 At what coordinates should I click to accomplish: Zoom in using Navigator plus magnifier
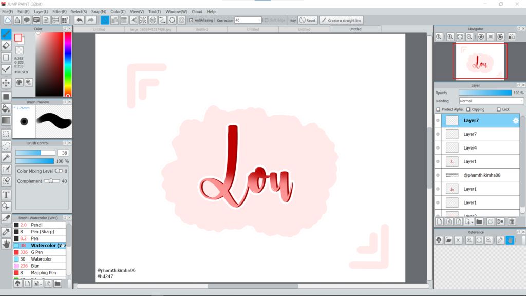coord(450,37)
